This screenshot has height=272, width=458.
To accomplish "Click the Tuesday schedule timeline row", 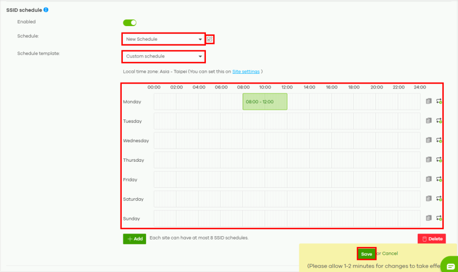I will (x=287, y=121).
